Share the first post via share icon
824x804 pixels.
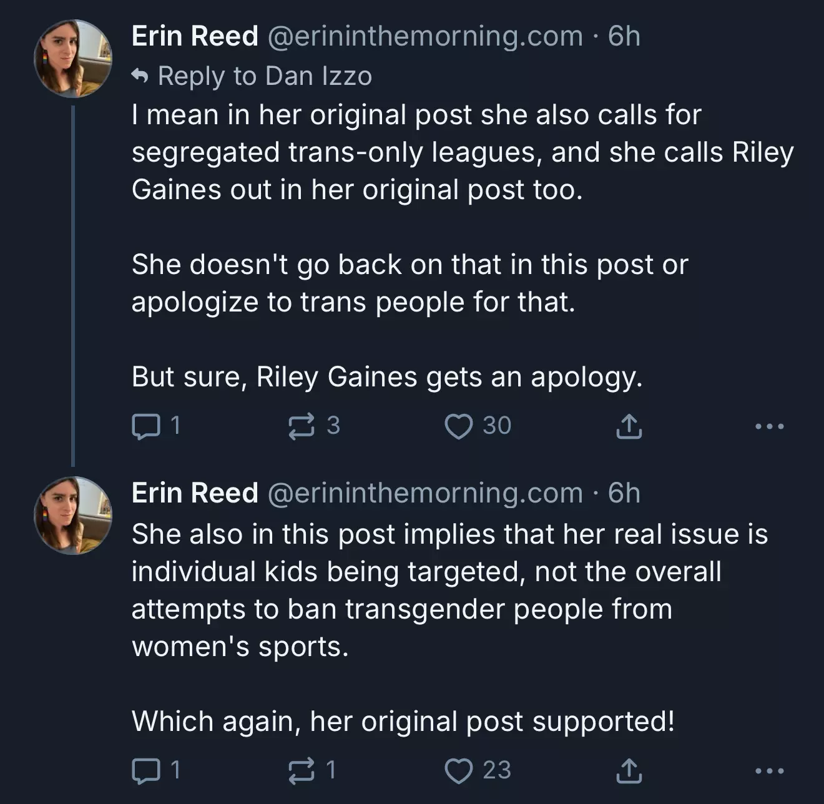(629, 426)
